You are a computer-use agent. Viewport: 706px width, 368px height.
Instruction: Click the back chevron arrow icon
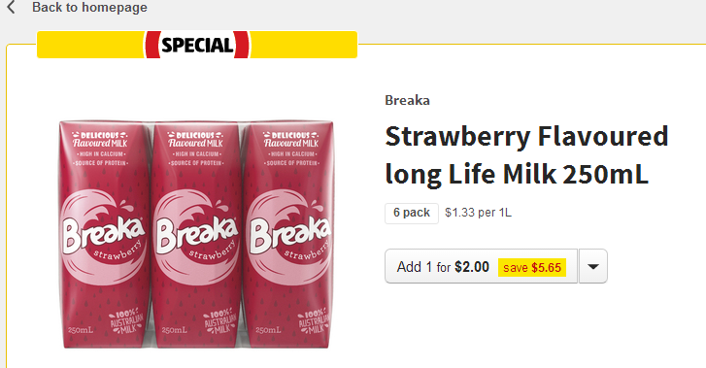point(11,7)
